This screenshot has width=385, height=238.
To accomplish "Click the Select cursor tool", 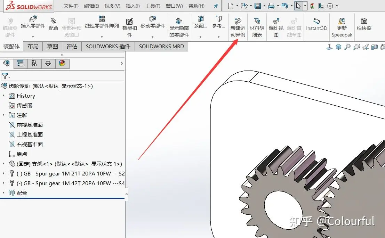I will (298, 6).
